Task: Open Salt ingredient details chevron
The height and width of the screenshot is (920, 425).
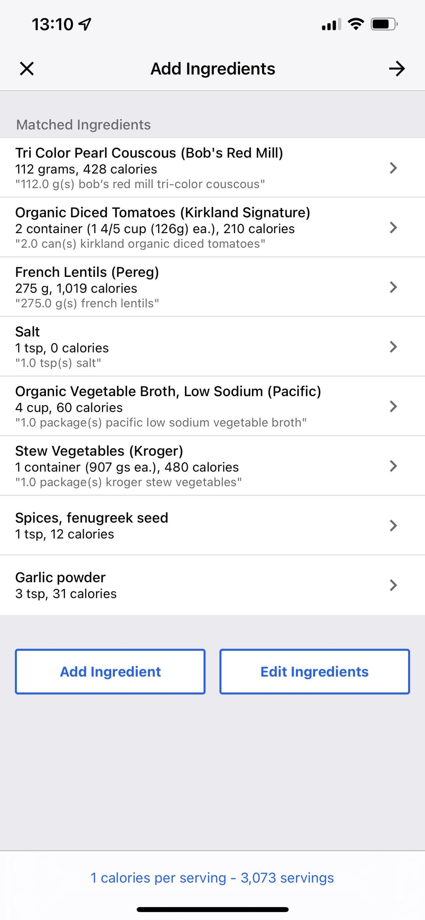Action: 393,347
